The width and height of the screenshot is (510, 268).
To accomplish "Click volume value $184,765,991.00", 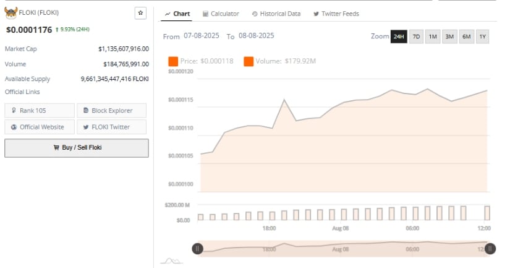I will [x=126, y=64].
